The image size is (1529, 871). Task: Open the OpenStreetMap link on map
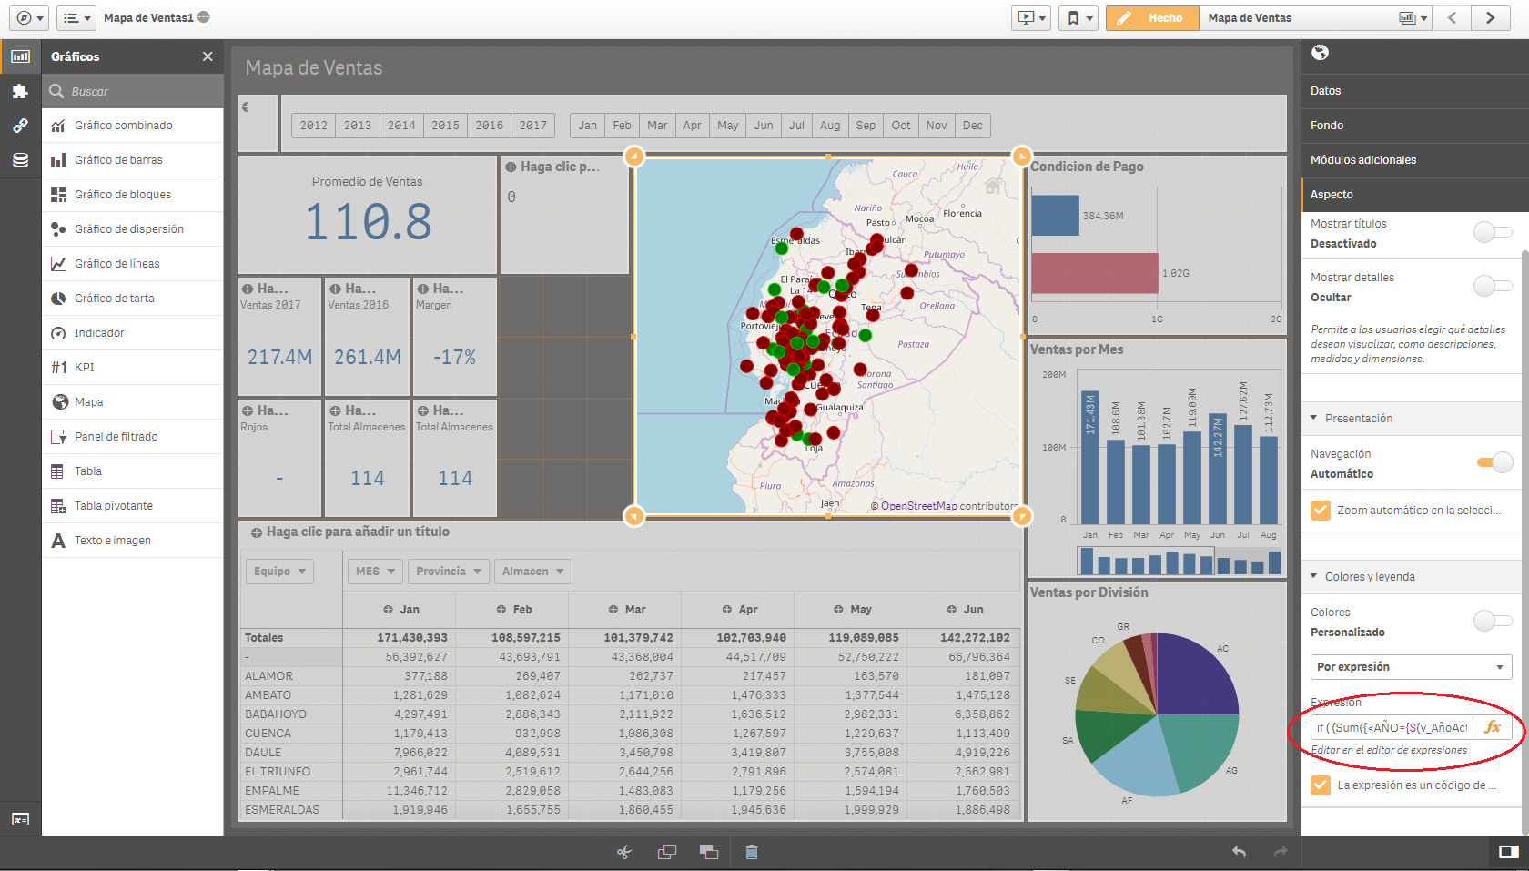918,506
